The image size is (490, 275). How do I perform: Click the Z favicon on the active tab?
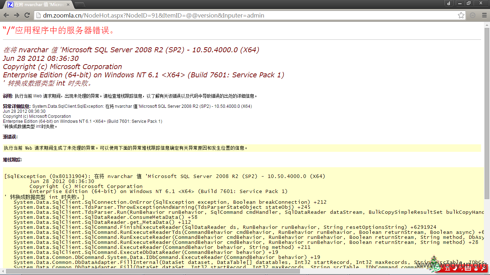click(10, 5)
